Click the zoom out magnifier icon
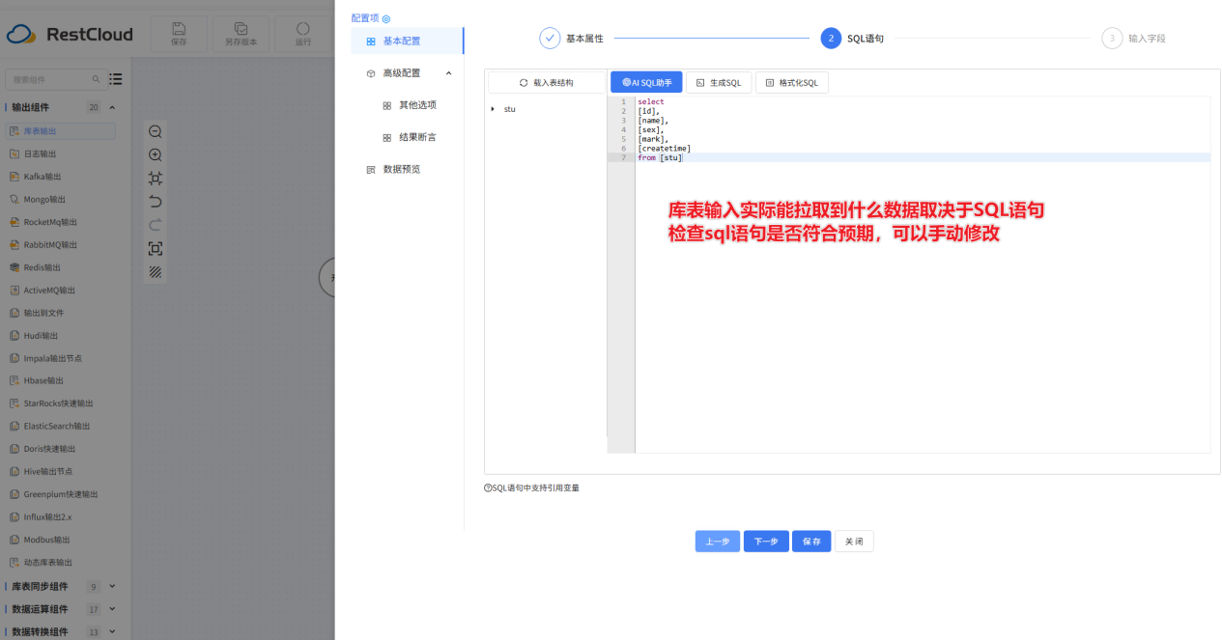1222x640 pixels. point(155,131)
